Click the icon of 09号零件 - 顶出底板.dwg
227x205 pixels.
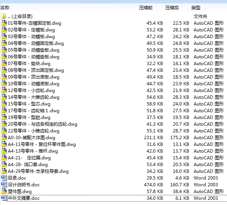[4, 77]
